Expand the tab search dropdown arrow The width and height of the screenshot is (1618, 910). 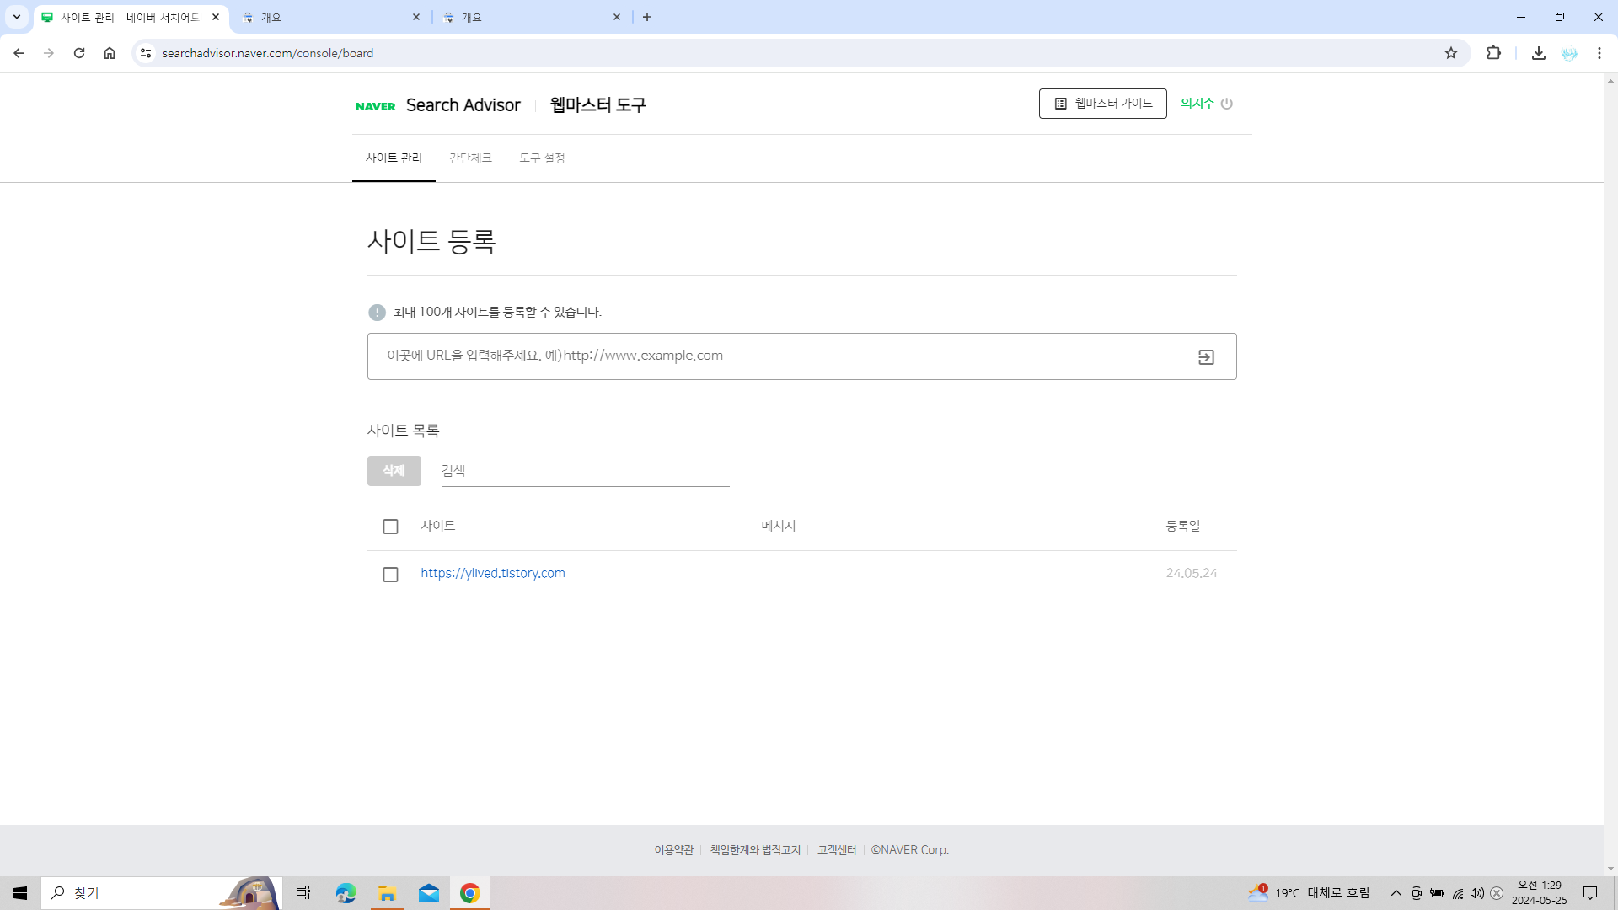pos(16,17)
